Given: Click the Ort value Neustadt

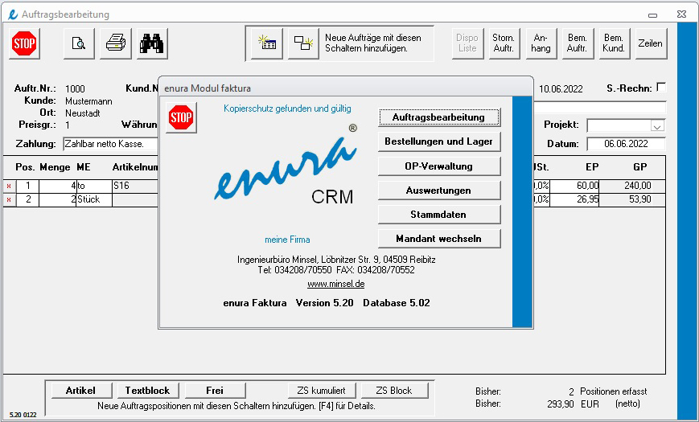Looking at the screenshot, I should 83,113.
